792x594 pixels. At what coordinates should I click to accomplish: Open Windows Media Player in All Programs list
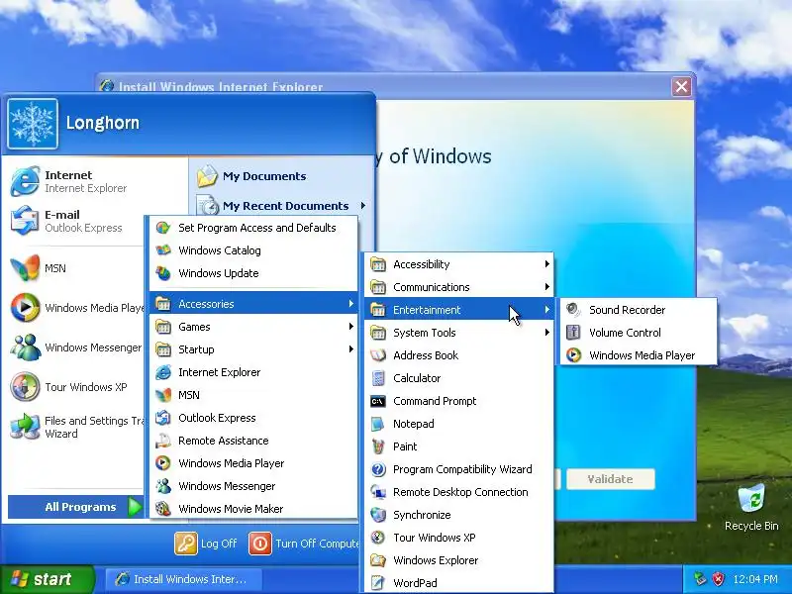point(253,462)
